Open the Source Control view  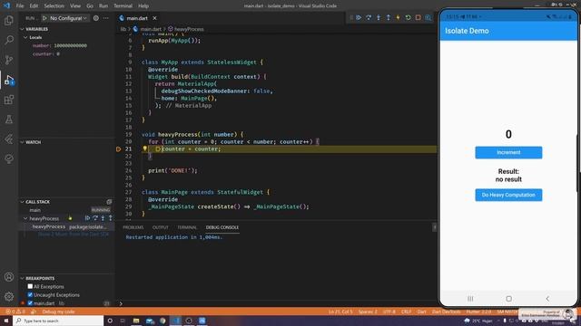click(x=9, y=60)
